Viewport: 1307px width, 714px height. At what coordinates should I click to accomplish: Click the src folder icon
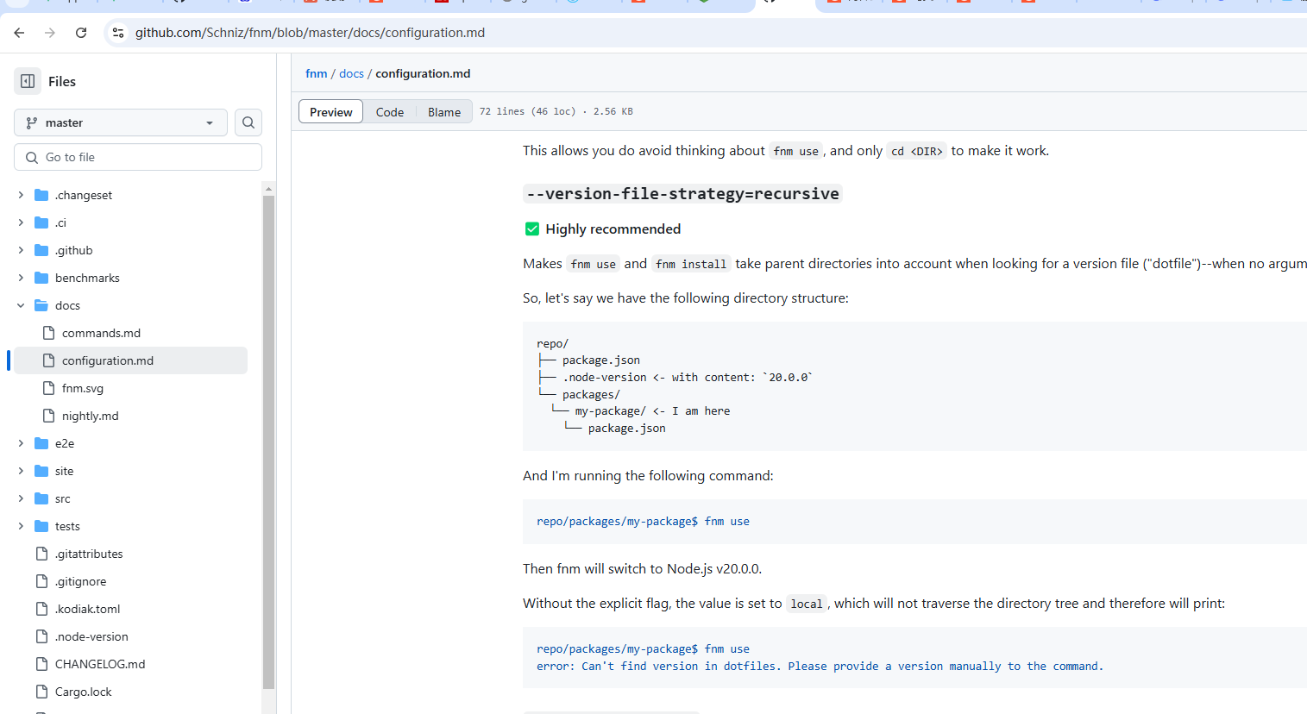pyautogui.click(x=41, y=498)
